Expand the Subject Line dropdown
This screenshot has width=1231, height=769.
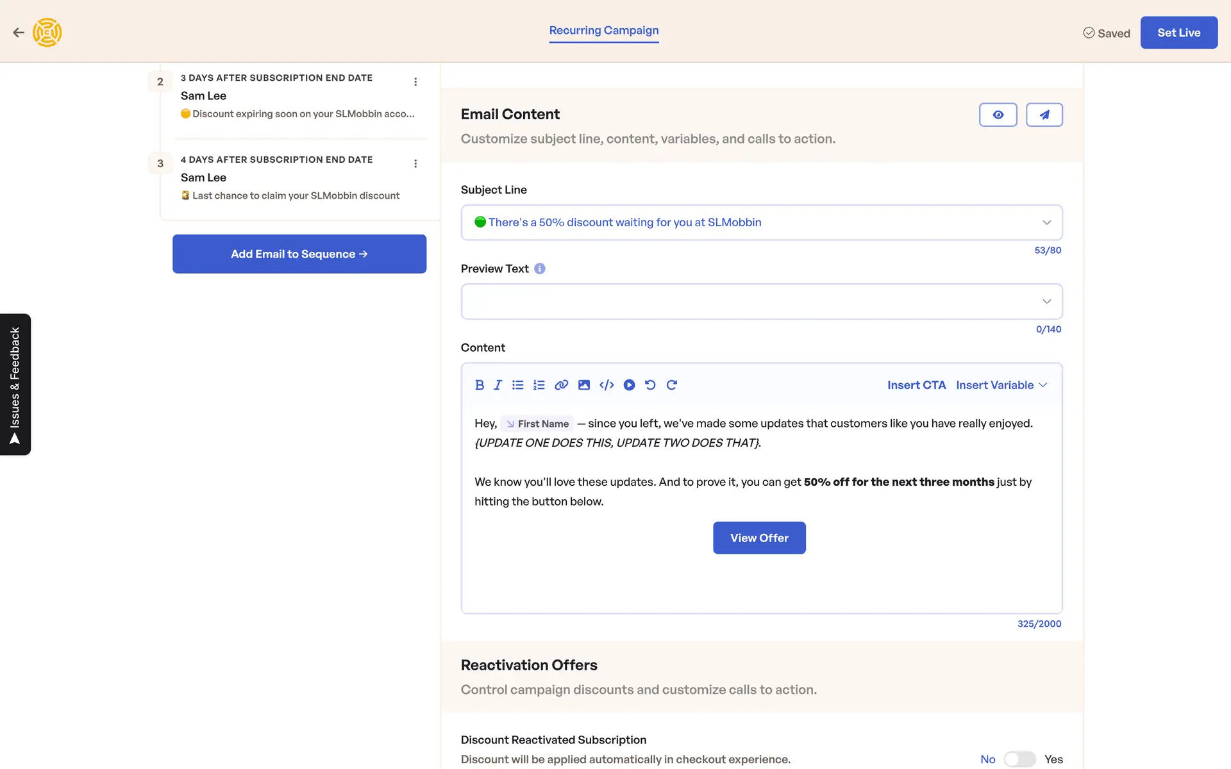point(1046,222)
